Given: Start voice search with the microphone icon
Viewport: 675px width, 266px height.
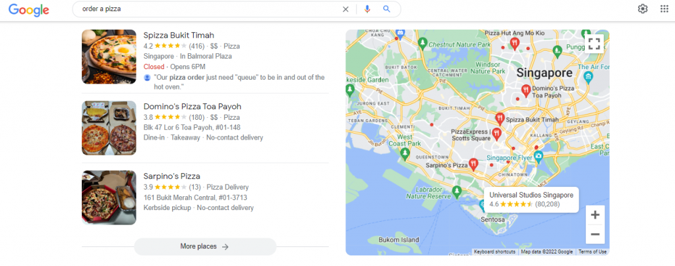Looking at the screenshot, I should click(367, 9).
